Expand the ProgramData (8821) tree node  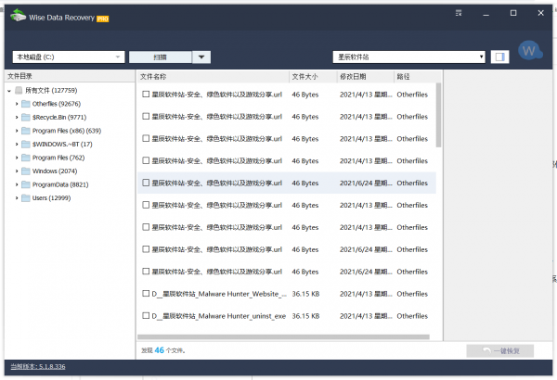click(17, 184)
